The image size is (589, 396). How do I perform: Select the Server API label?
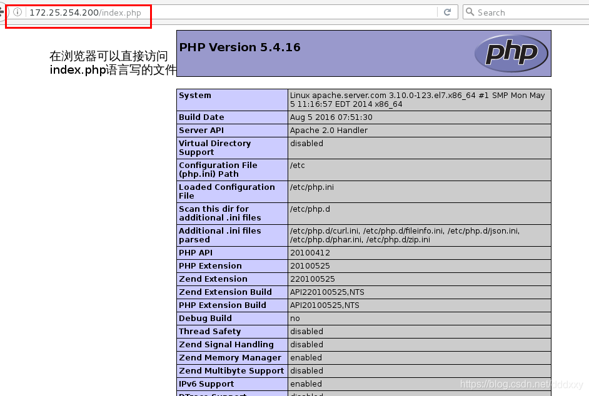[x=201, y=131]
